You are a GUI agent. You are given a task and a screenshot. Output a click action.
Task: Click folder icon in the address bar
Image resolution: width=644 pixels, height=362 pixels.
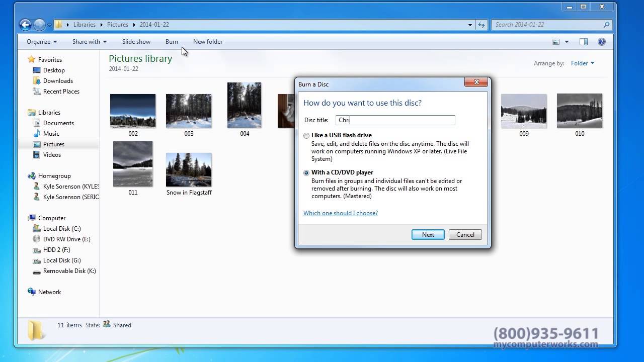point(59,25)
